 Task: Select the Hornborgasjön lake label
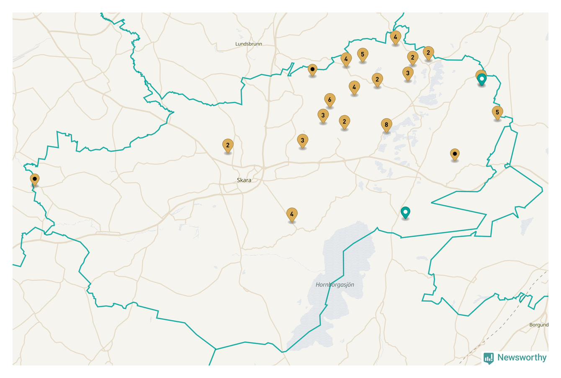(x=335, y=285)
